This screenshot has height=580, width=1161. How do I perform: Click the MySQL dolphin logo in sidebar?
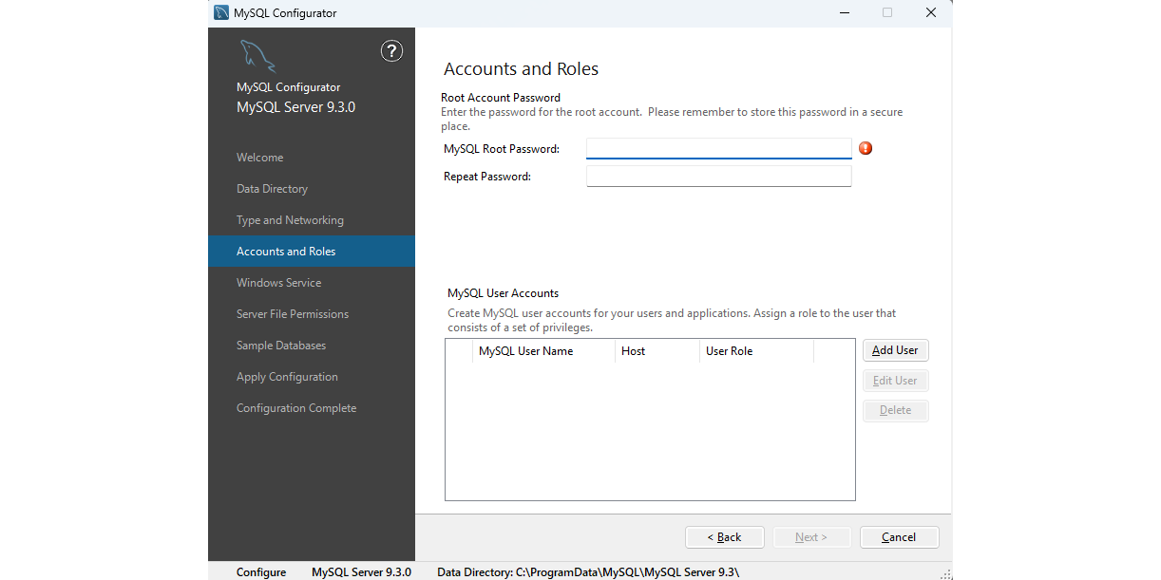[257, 56]
